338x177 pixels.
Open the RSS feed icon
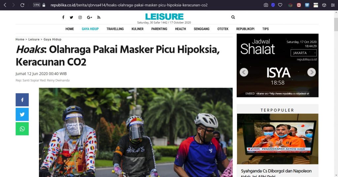(99, 18)
